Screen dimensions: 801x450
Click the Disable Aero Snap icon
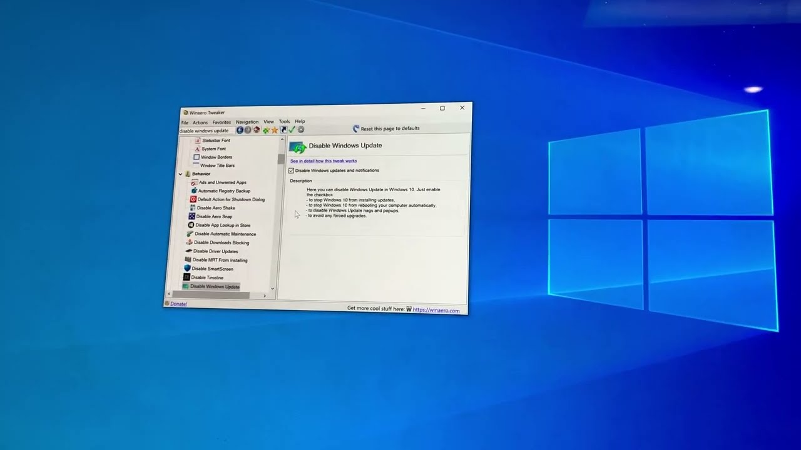191,216
